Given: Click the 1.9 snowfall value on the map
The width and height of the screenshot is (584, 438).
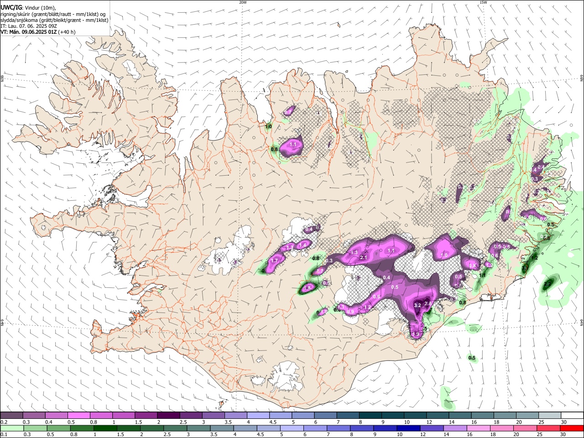Looking at the screenshot, I should pos(415,334).
